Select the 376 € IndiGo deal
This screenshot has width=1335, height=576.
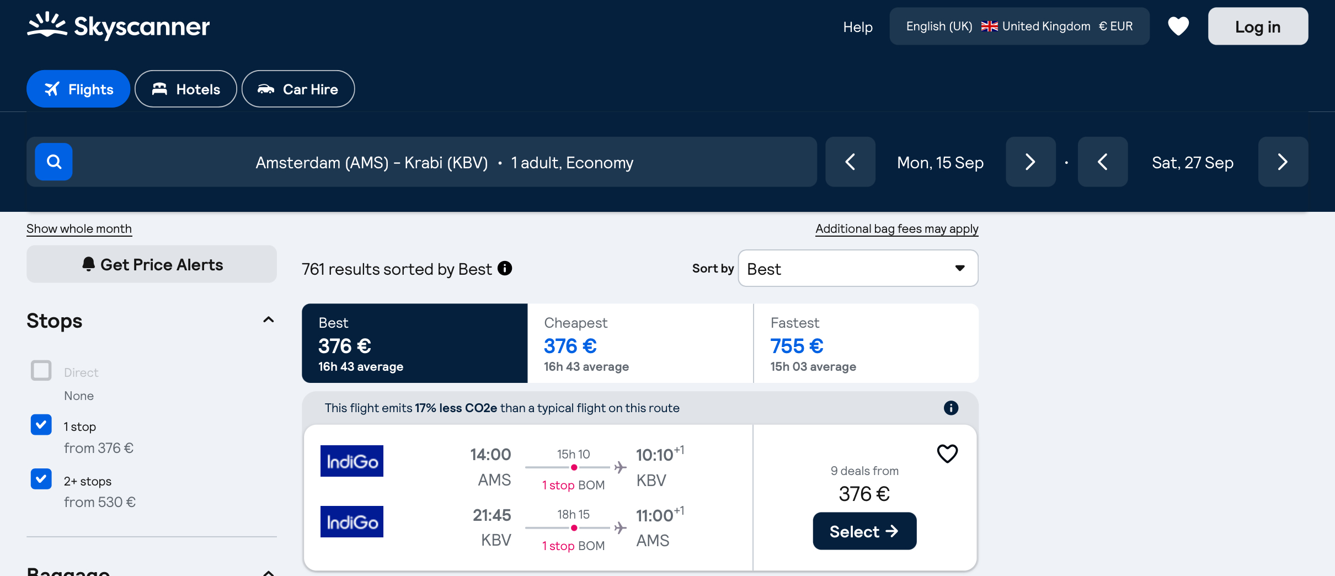[864, 531]
